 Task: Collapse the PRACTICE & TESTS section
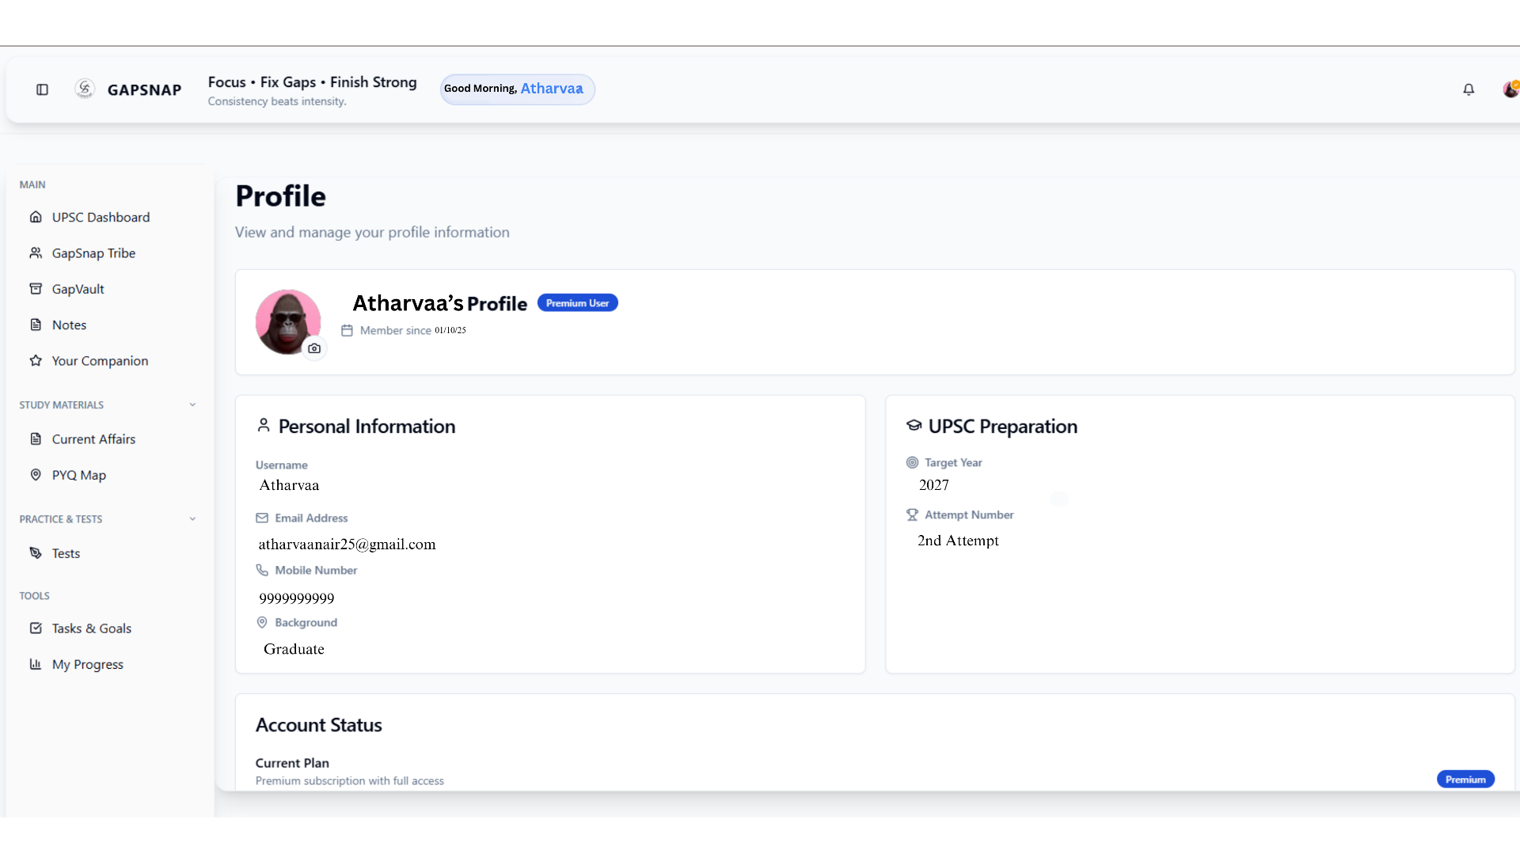(x=192, y=518)
